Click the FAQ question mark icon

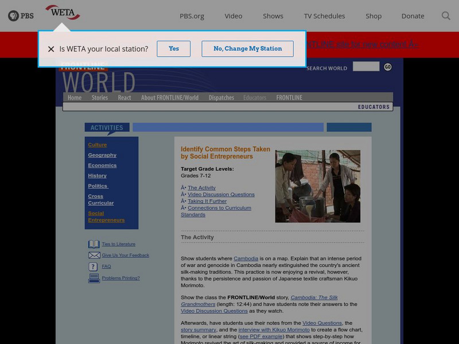93,267
